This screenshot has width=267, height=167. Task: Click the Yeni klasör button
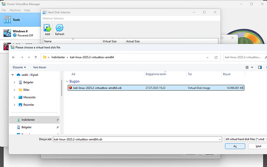(x=40, y=67)
